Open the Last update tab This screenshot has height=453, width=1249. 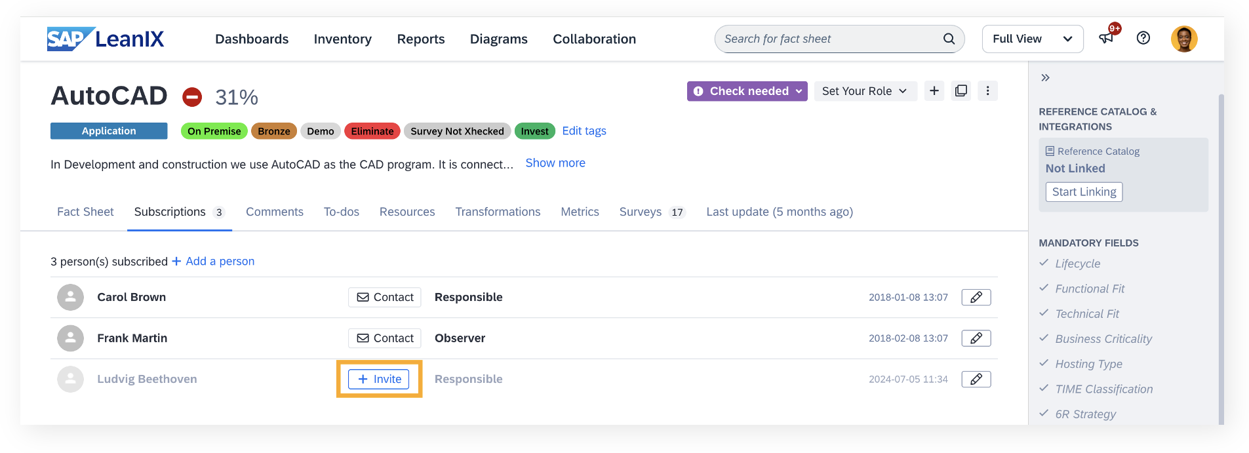point(780,212)
